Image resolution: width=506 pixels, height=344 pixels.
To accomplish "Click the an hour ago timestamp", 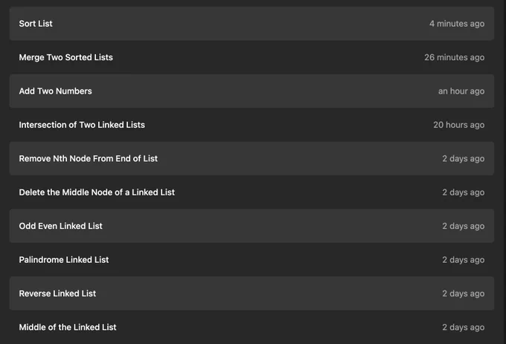I will pyautogui.click(x=461, y=91).
